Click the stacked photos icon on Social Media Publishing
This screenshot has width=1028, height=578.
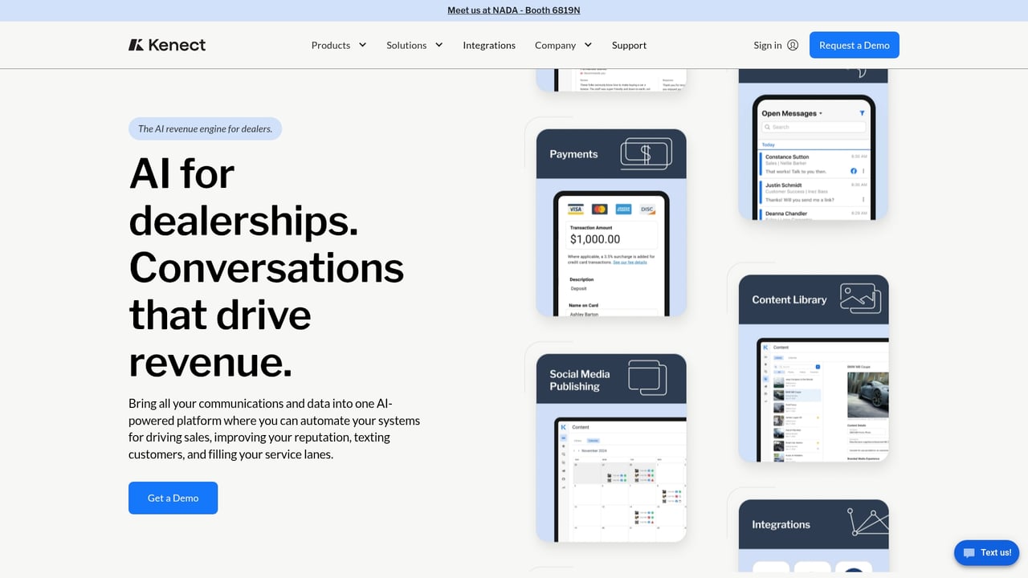click(648, 377)
